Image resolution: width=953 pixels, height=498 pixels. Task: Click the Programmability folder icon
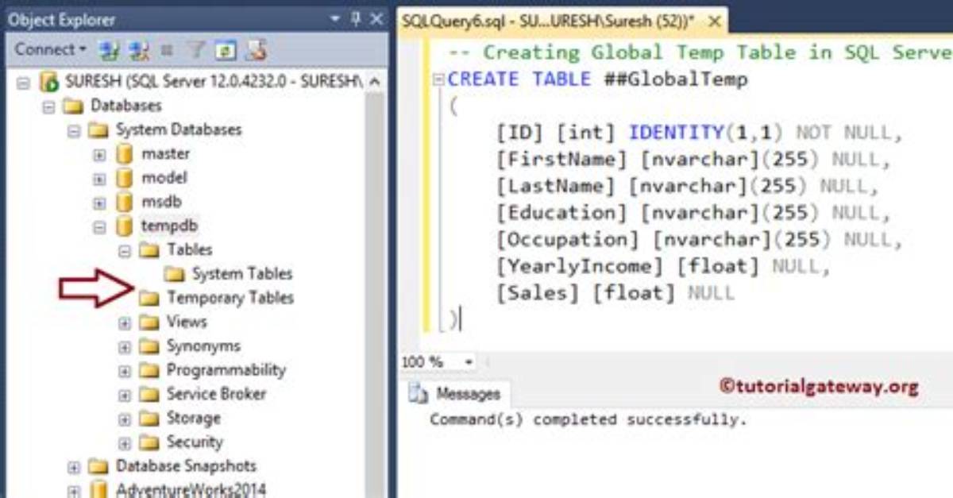[x=149, y=370]
